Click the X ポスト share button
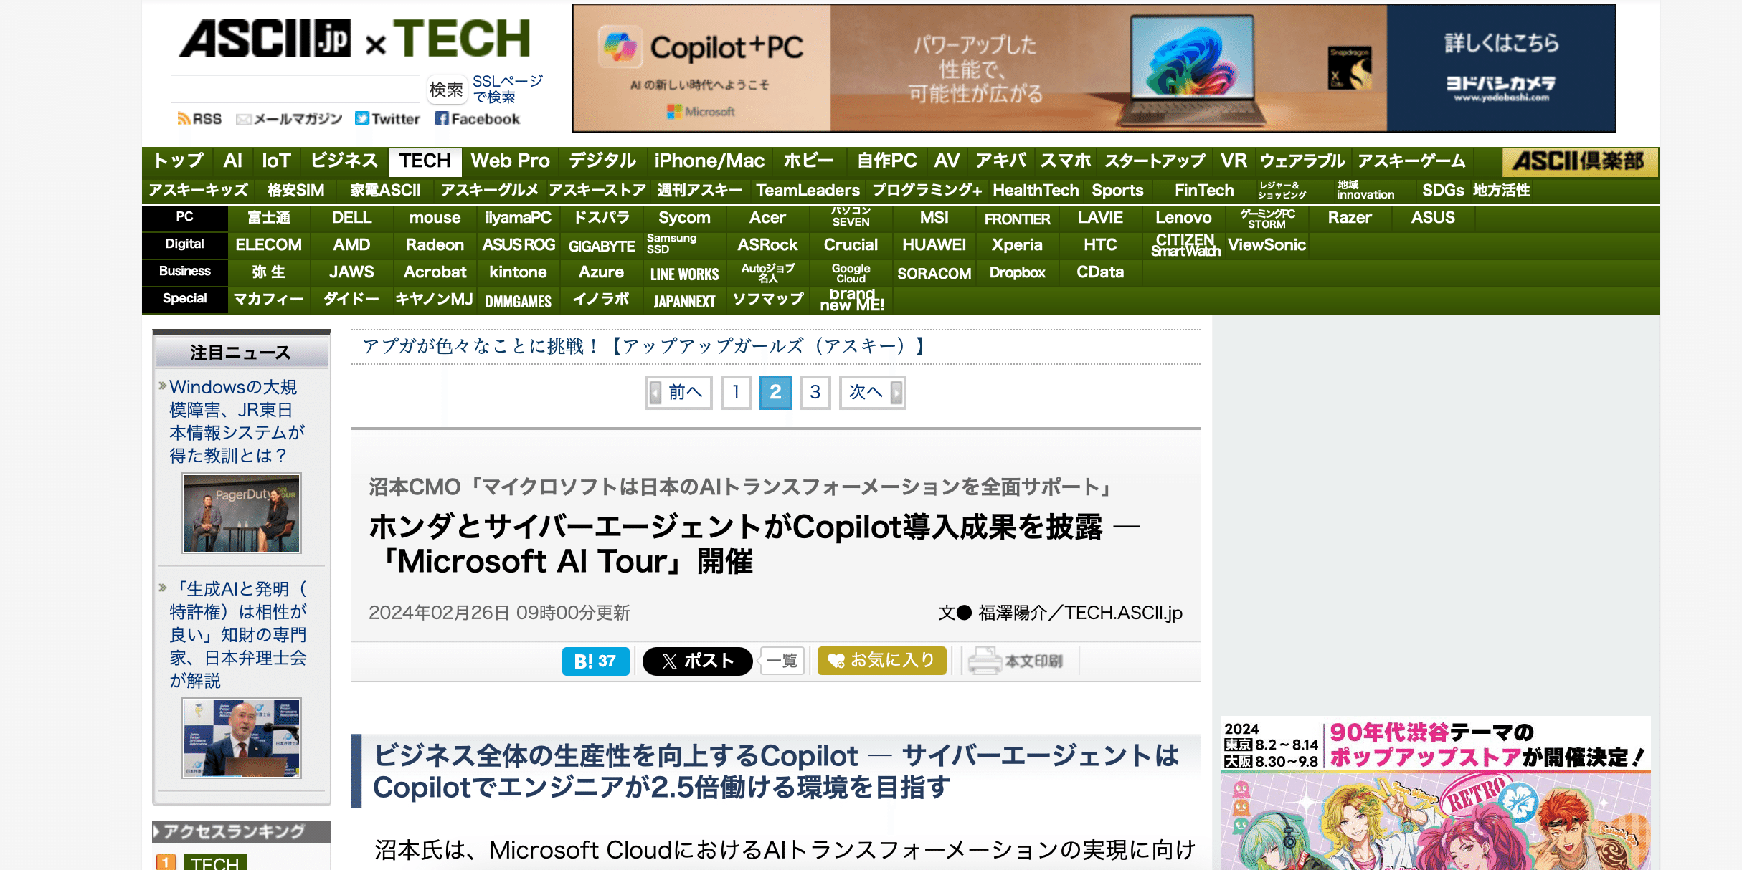The height and width of the screenshot is (870, 1742). tap(697, 661)
